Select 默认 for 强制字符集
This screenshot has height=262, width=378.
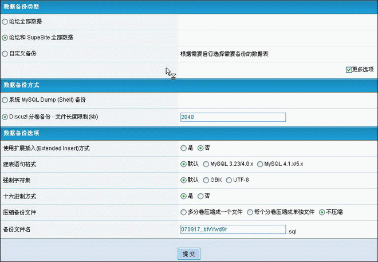[183, 180]
